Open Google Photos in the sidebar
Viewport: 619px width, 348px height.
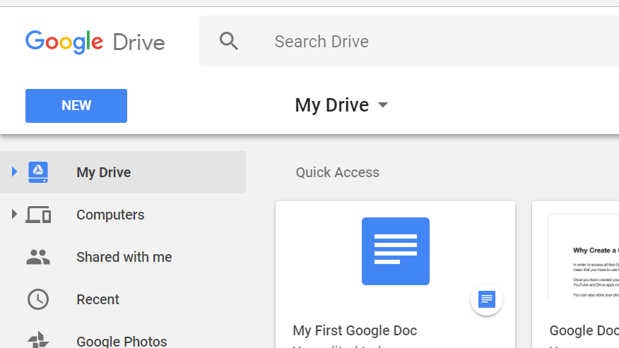pos(122,341)
